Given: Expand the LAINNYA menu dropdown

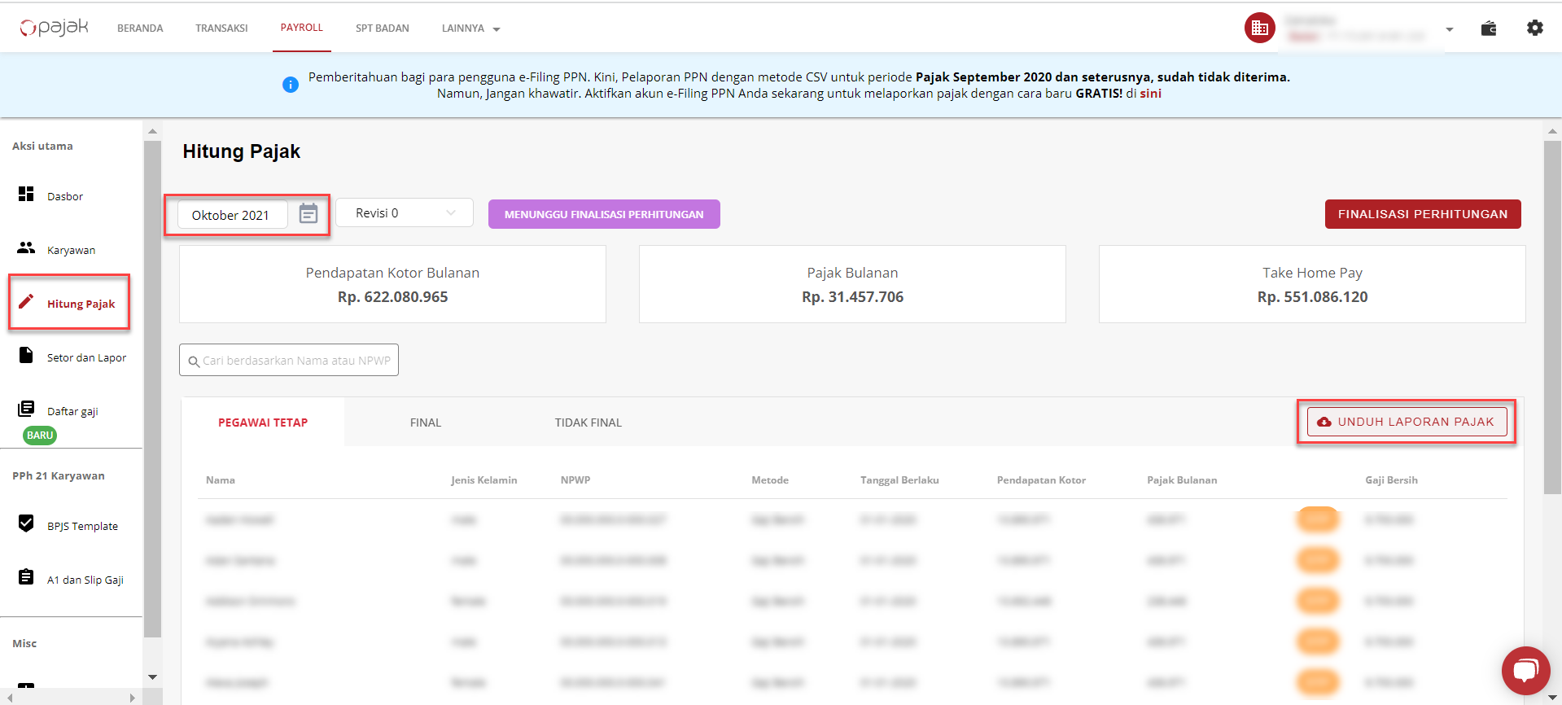Looking at the screenshot, I should pos(470,28).
